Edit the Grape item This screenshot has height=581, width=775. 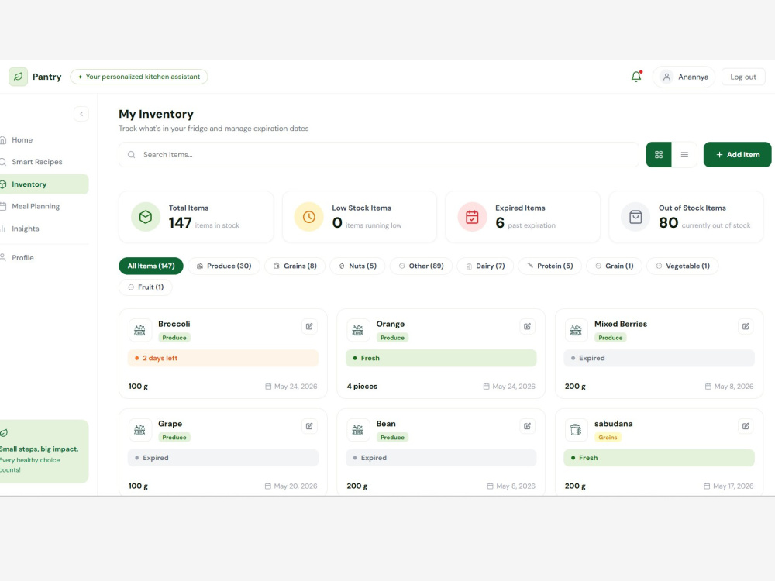click(309, 426)
